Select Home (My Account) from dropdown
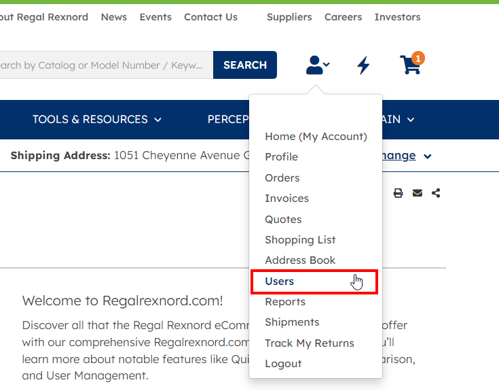The image size is (499, 391). (316, 137)
